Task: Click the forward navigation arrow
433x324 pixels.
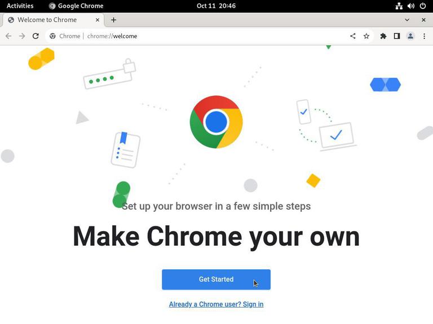Action: tap(22, 36)
